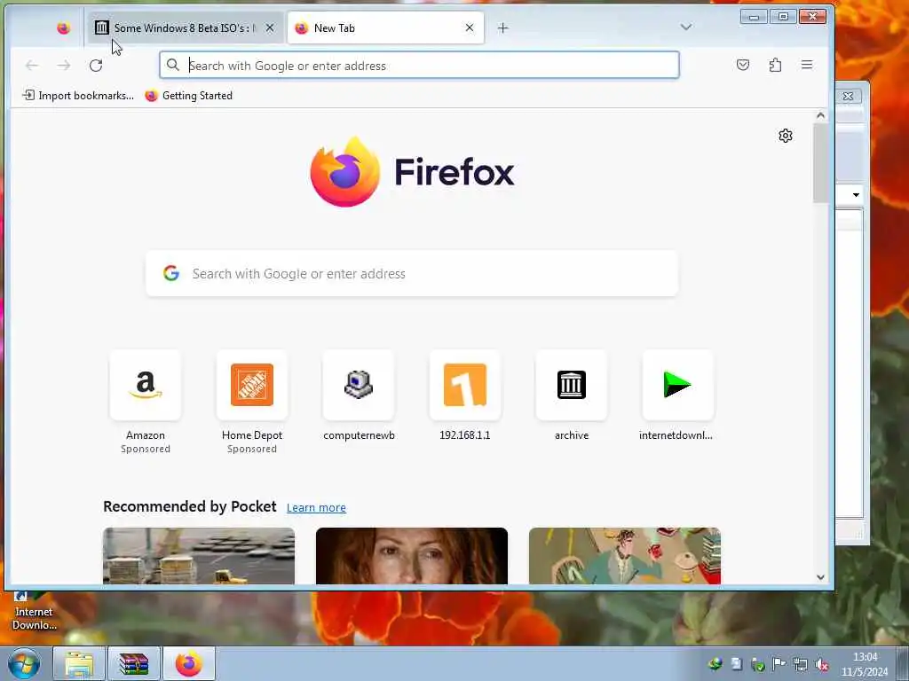Select the New Tab tab

coord(385,27)
